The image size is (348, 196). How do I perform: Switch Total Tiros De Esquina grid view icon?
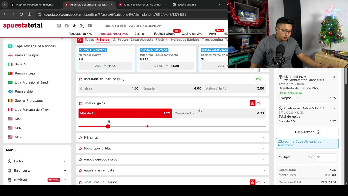click(253, 182)
